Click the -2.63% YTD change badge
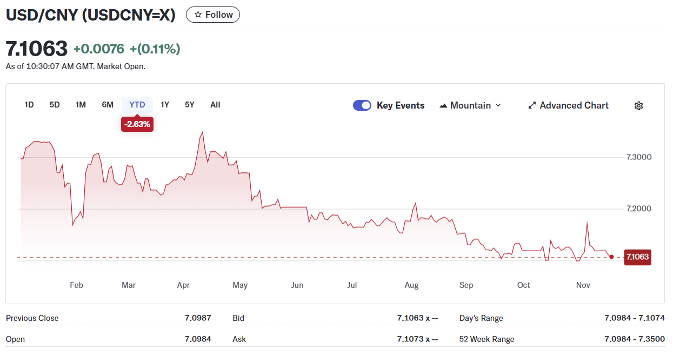The width and height of the screenshot is (680, 356). coord(137,124)
